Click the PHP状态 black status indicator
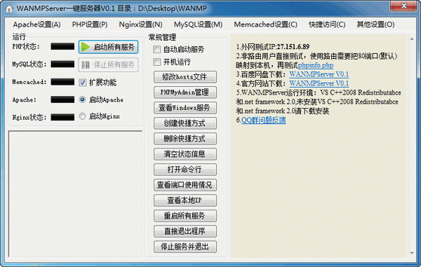 (62, 46)
